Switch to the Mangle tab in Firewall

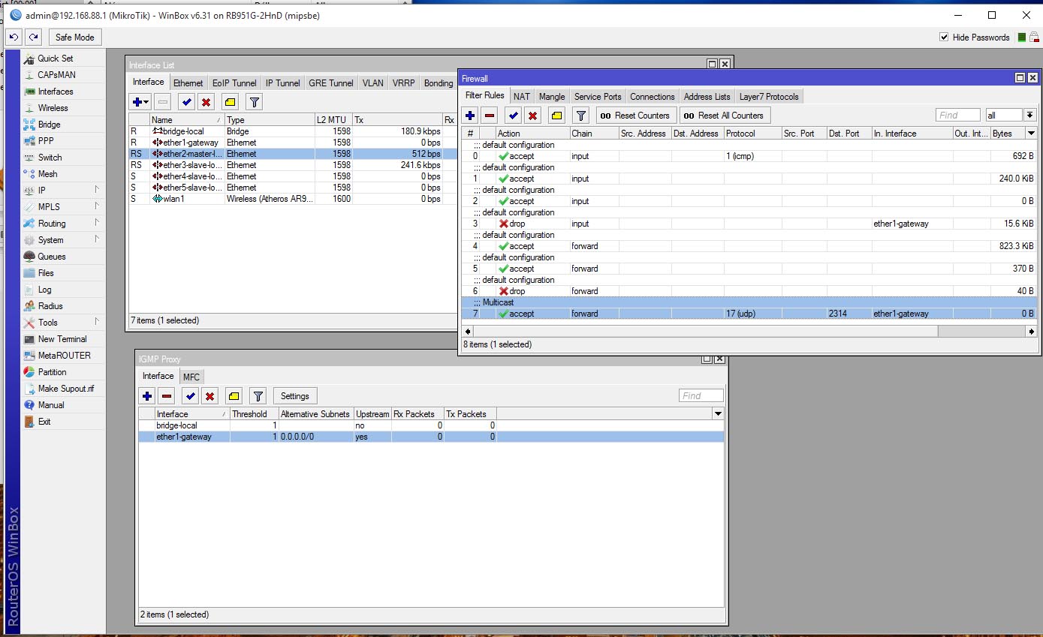click(x=552, y=96)
